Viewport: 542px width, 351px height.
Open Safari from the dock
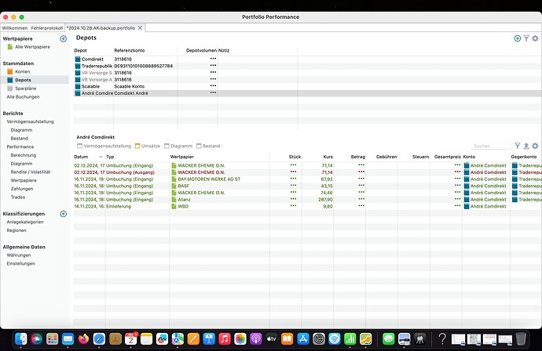pos(99,339)
